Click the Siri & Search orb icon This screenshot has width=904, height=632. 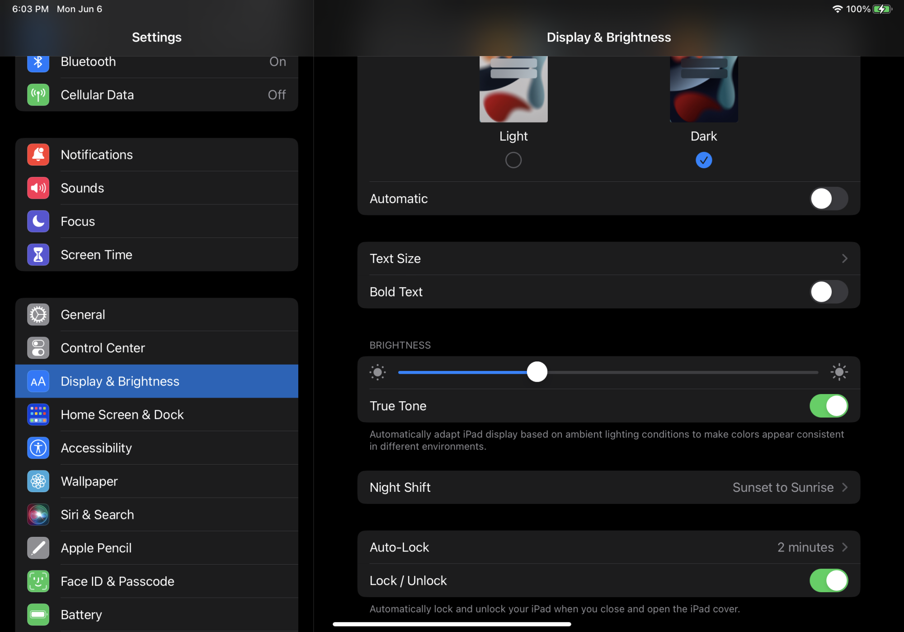(x=38, y=515)
